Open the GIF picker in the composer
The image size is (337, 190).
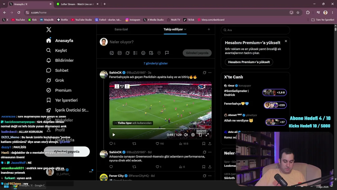point(120,53)
